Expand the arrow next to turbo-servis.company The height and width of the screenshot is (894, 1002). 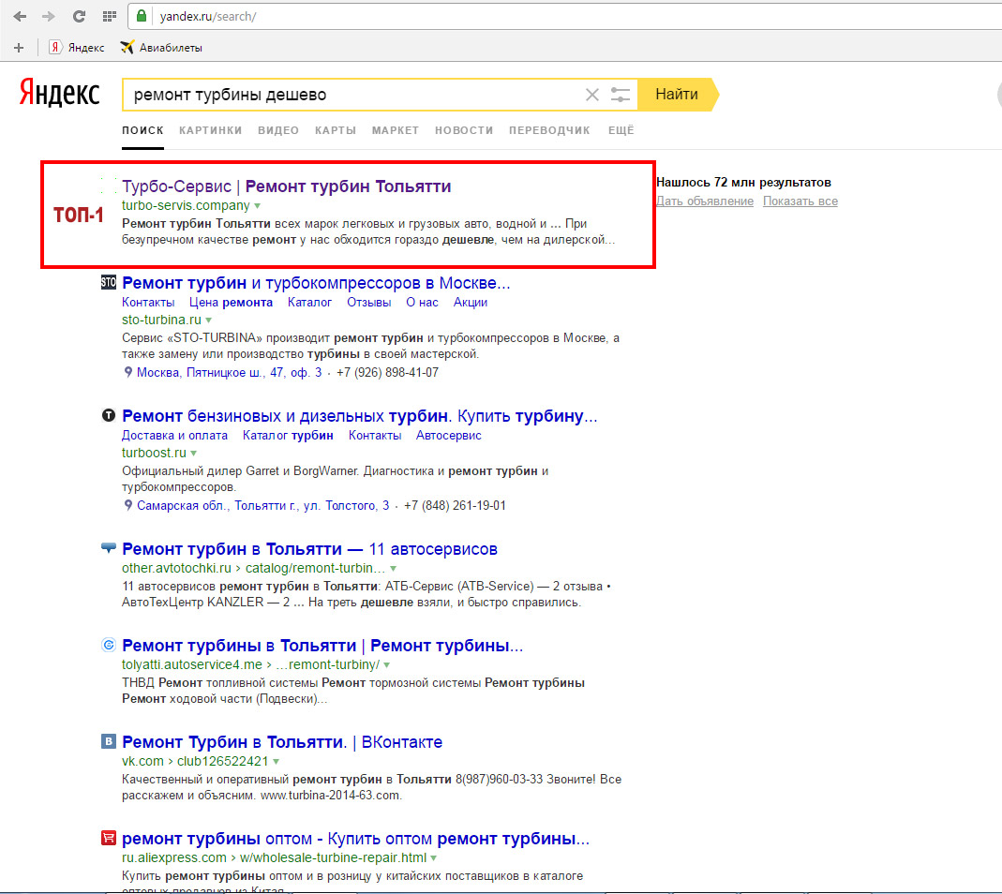click(258, 206)
